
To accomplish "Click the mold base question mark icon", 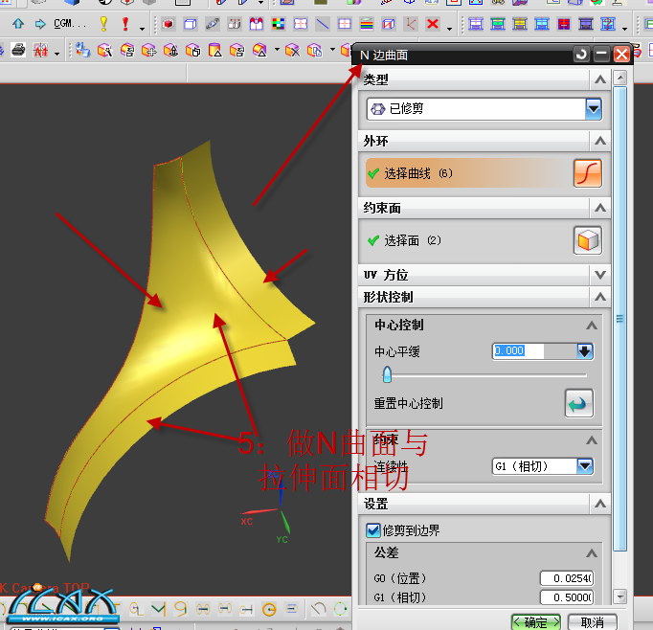I will pyautogui.click(x=608, y=24).
